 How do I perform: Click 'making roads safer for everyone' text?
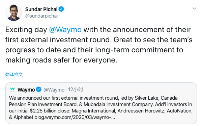click(x=61, y=60)
